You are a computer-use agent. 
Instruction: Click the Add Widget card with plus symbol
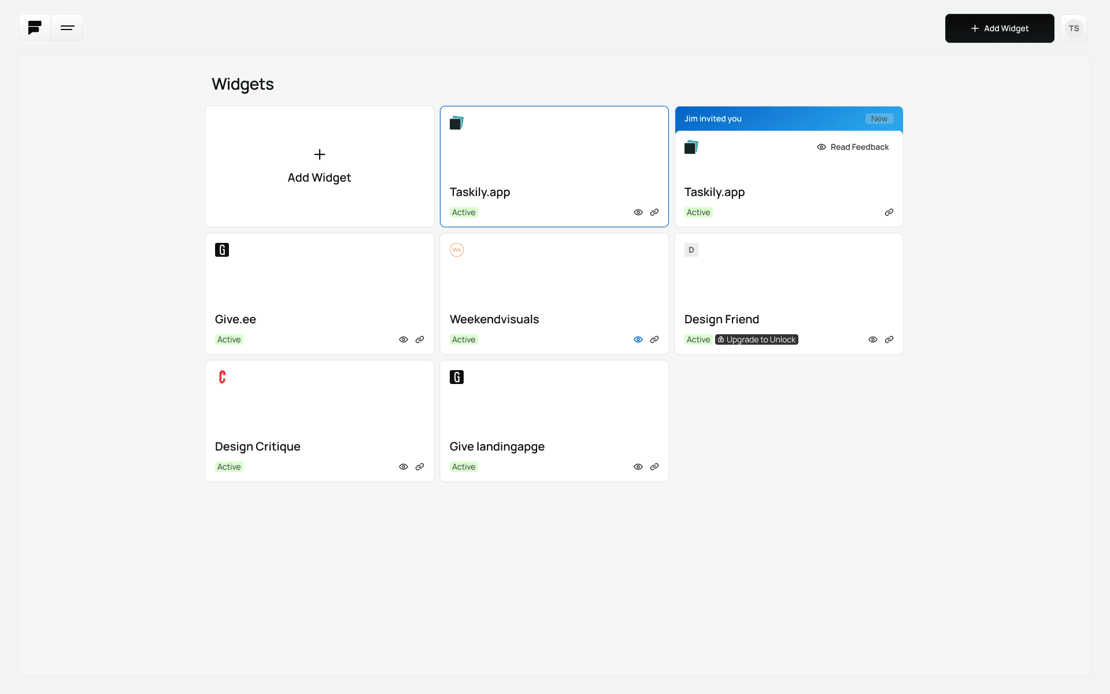(x=319, y=167)
